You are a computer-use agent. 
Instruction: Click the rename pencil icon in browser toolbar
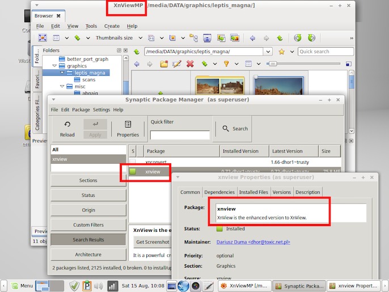(x=177, y=64)
